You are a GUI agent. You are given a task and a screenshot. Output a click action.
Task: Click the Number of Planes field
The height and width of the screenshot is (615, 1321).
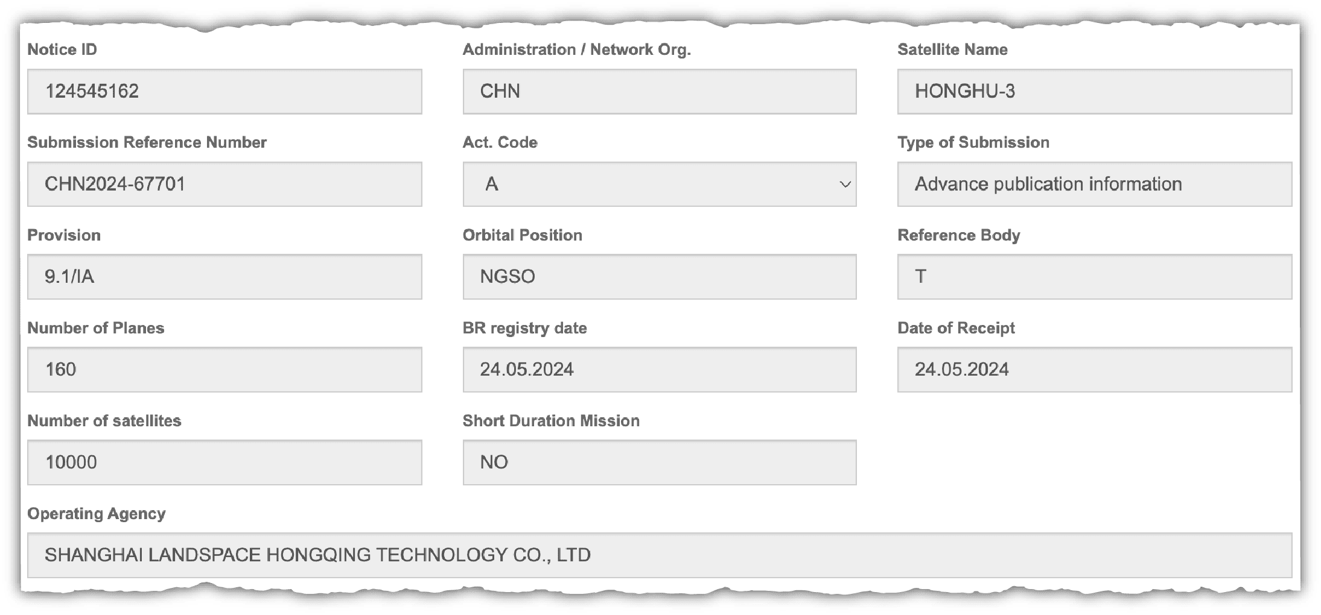[224, 370]
